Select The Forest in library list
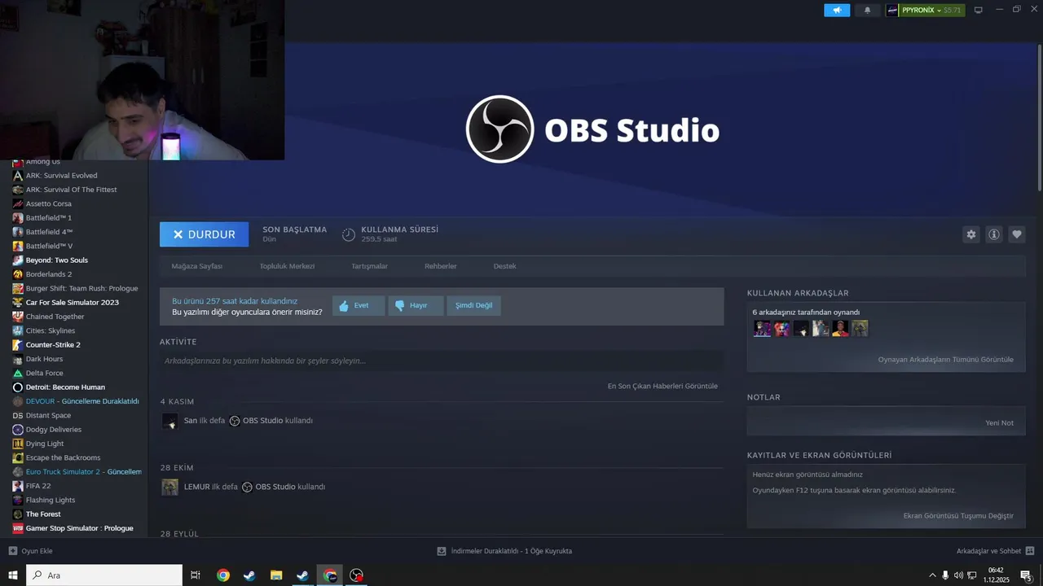Viewport: 1043px width, 586px height. point(43,514)
